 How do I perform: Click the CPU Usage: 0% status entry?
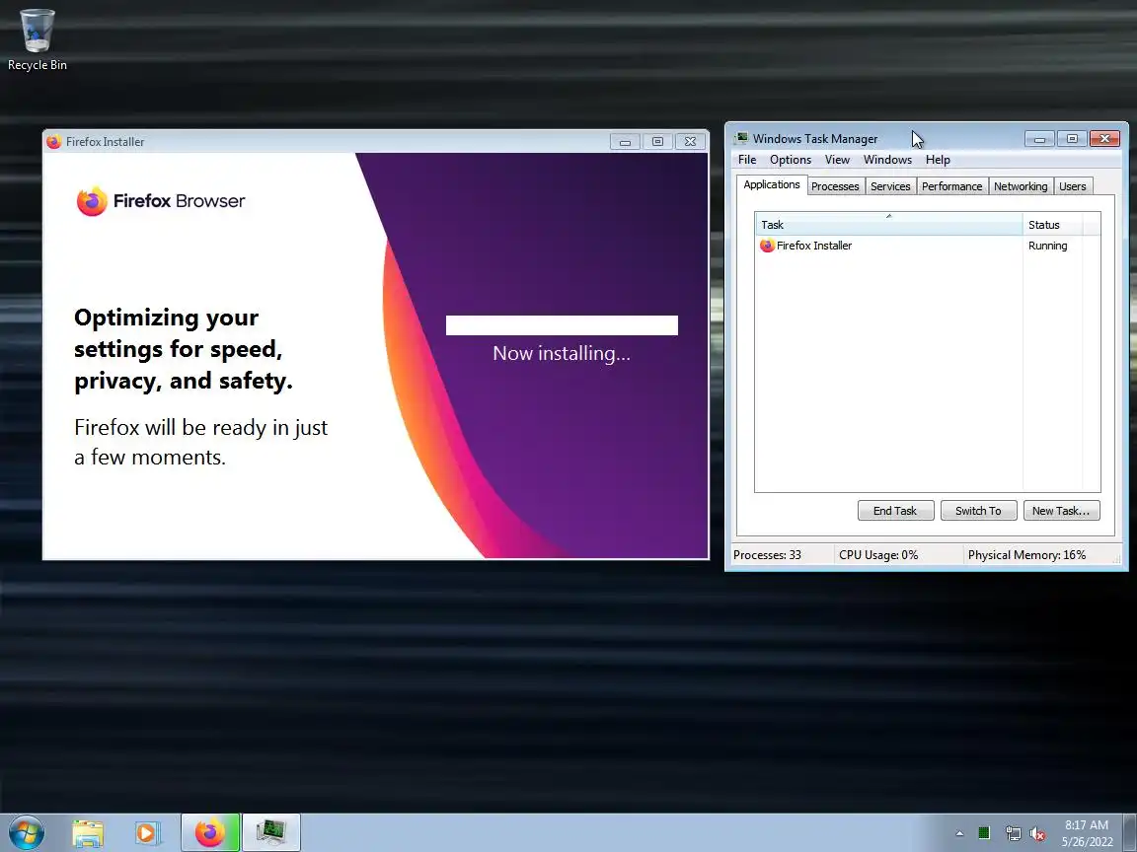point(878,555)
